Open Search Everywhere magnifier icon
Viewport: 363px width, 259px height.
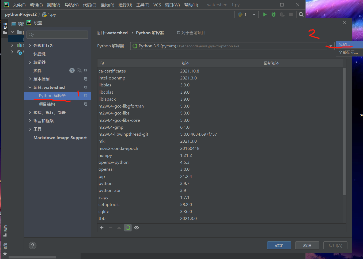point(301,14)
